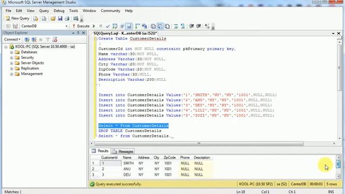This screenshot has height=194, width=345.
Task: Open Object Explorer window position dropdown
Action: (x=73, y=33)
